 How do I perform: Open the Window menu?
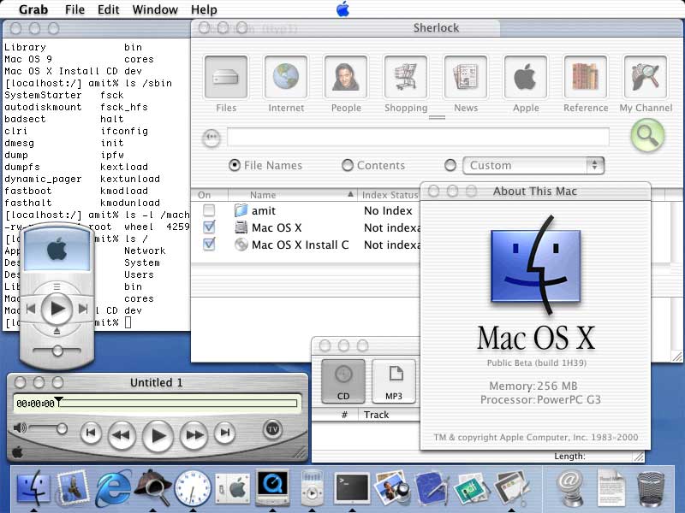(155, 9)
